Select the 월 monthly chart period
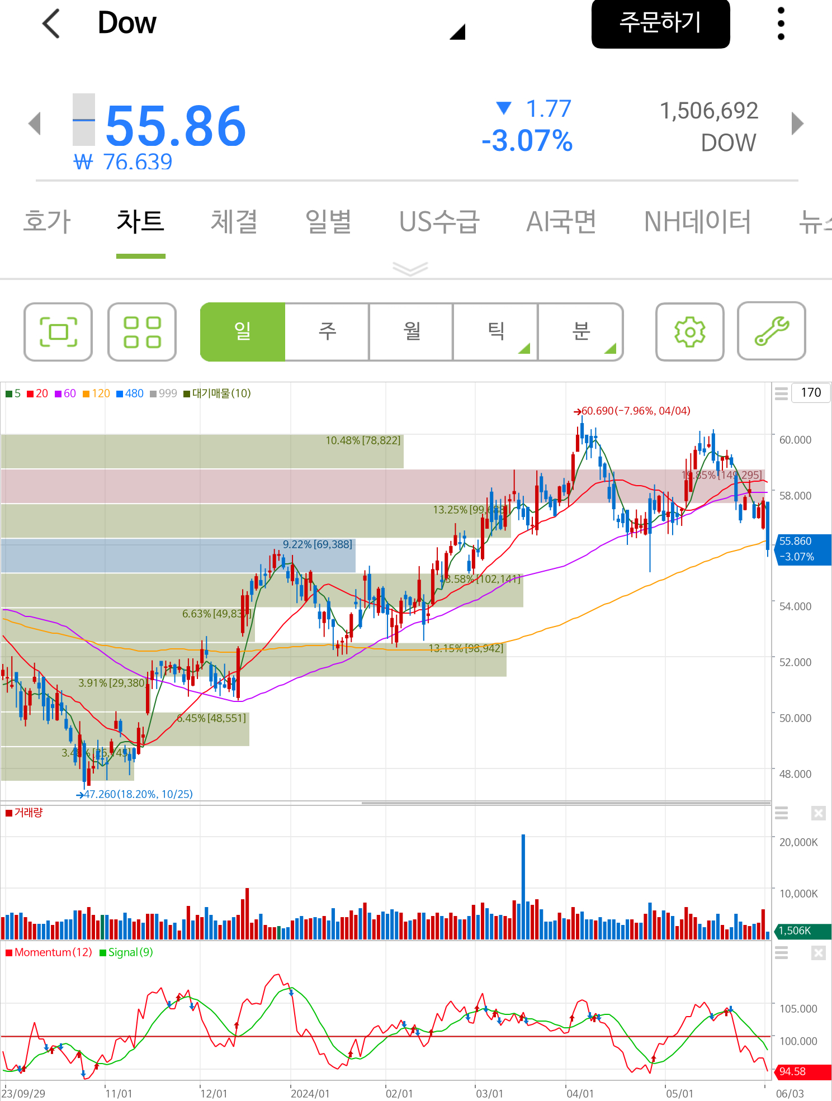This screenshot has width=832, height=1101. 412,332
